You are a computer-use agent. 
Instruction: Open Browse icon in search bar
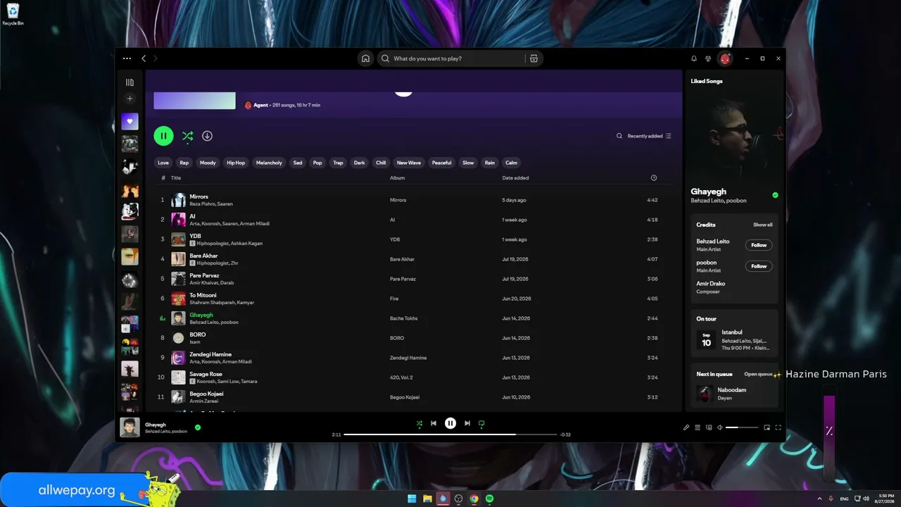pyautogui.click(x=534, y=58)
